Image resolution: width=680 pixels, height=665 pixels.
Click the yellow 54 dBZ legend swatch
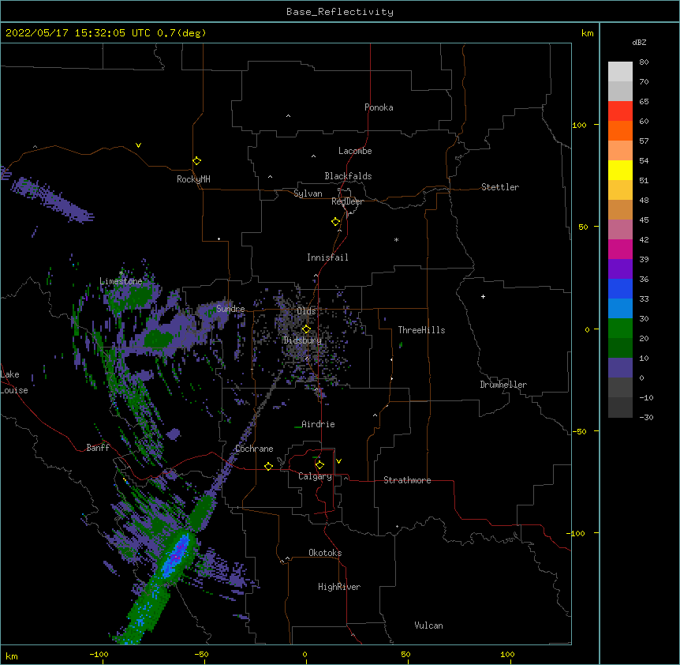[x=620, y=170]
